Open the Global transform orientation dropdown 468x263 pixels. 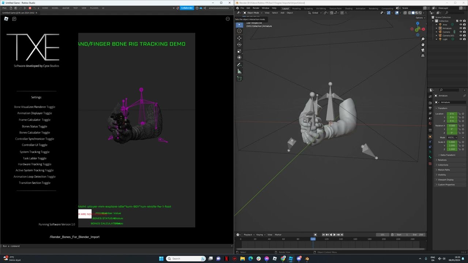point(315,13)
